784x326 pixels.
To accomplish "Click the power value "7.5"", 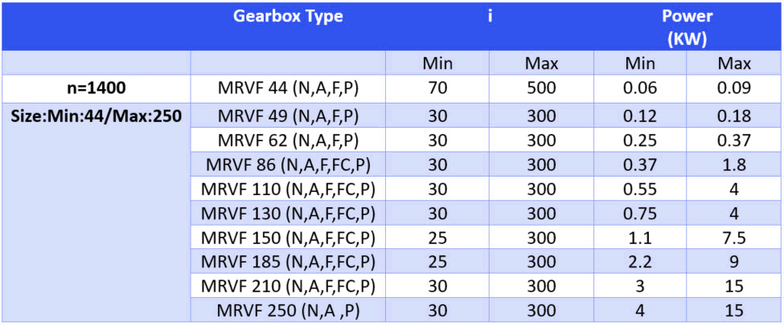I will coord(734,238).
